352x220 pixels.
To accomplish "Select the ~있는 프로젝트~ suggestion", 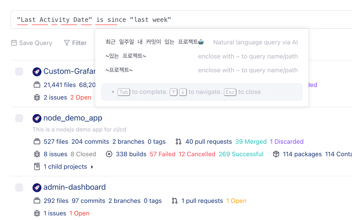I will 202,56.
